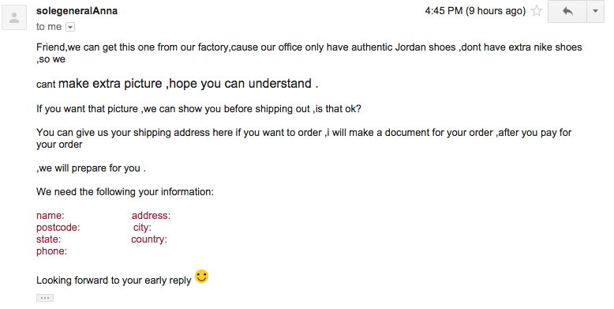This screenshot has width=614, height=309.
Task: Show details arrow next to "to me"
Action: 70,27
